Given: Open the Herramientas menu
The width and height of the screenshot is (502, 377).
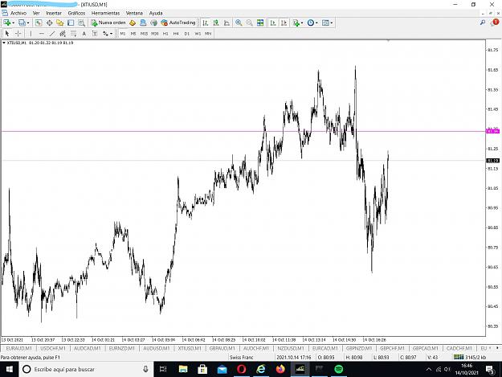Looking at the screenshot, I should [106, 13].
